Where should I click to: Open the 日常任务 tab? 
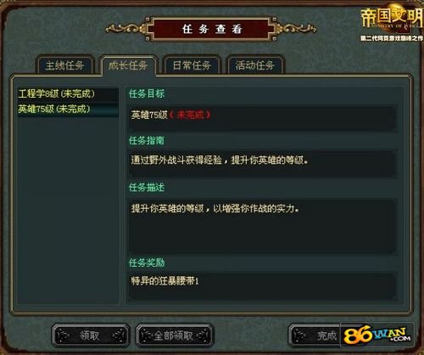pyautogui.click(x=192, y=65)
